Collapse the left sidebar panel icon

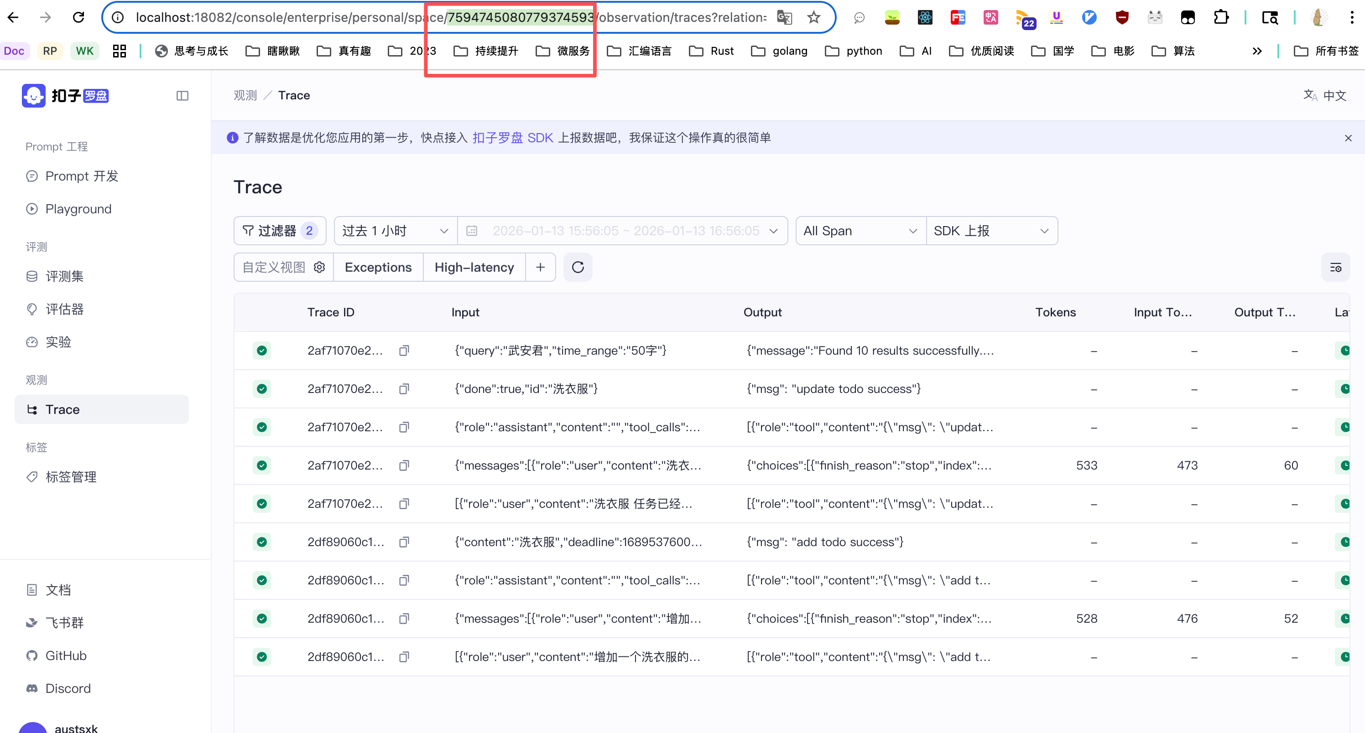182,96
